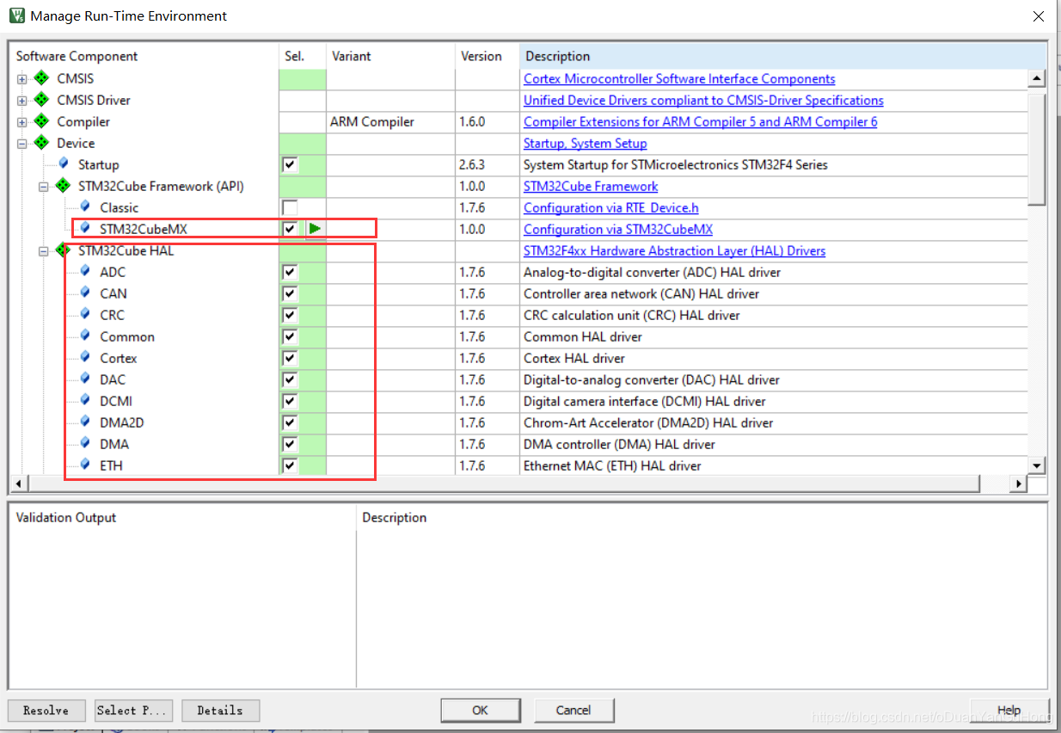Open STM32F4xx Hardware Abstraction Layer Drivers link
The width and height of the screenshot is (1061, 733).
[x=675, y=250]
